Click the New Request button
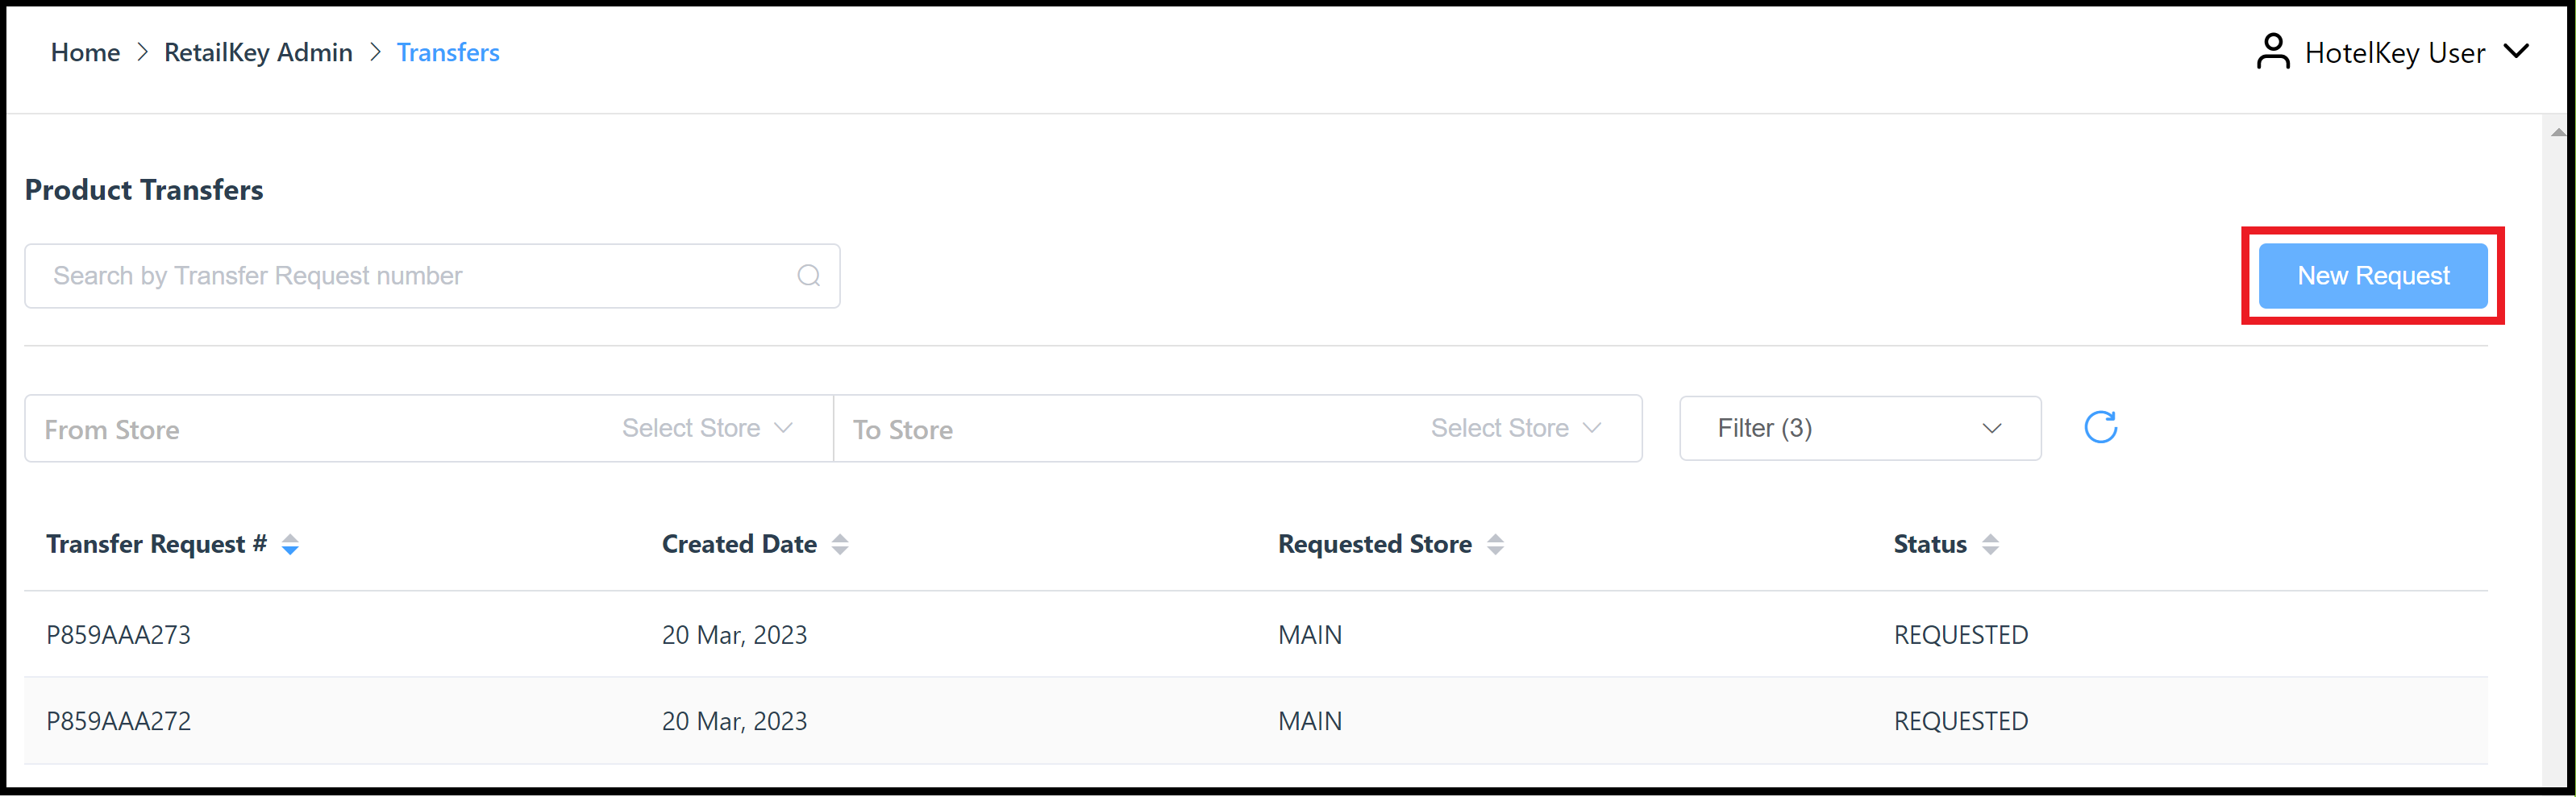This screenshot has width=2576, height=797. tap(2372, 275)
